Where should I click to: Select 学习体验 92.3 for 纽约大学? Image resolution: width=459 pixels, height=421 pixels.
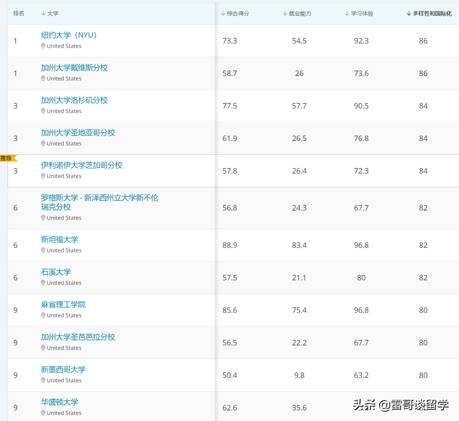pos(361,41)
